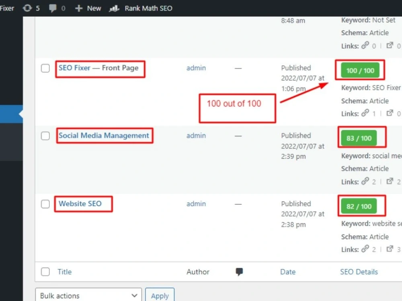This screenshot has width=402, height=301.
Task: Click admin author link in SEO Fixer row
Action: tap(196, 68)
